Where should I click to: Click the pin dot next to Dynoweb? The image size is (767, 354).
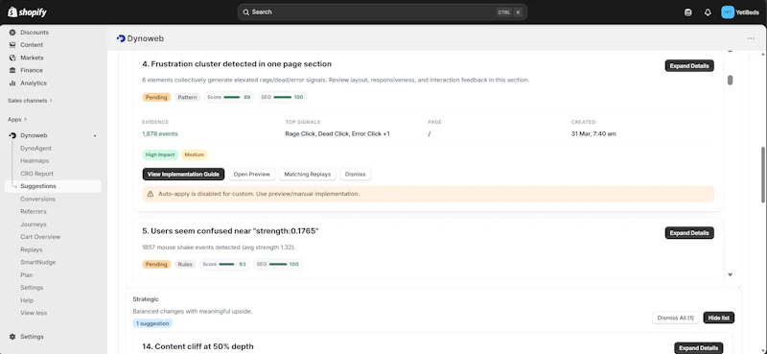pos(95,135)
